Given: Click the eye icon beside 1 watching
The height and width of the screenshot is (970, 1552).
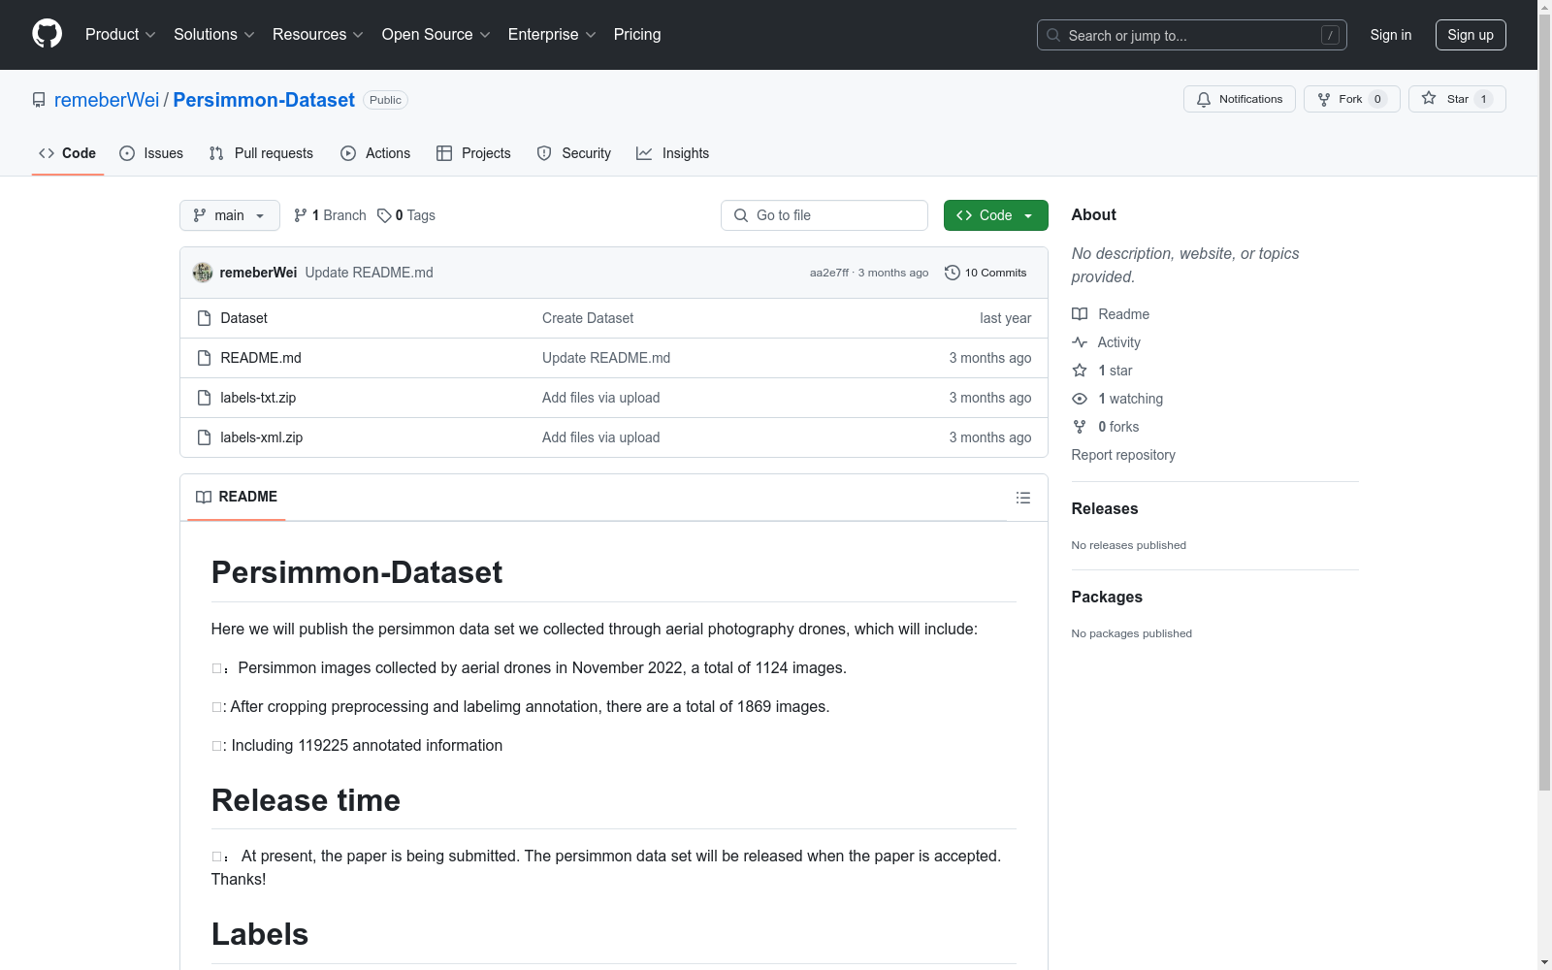Looking at the screenshot, I should pyautogui.click(x=1080, y=399).
